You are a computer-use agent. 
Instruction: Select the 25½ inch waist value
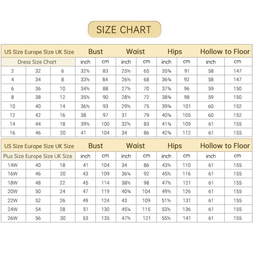point(126,71)
